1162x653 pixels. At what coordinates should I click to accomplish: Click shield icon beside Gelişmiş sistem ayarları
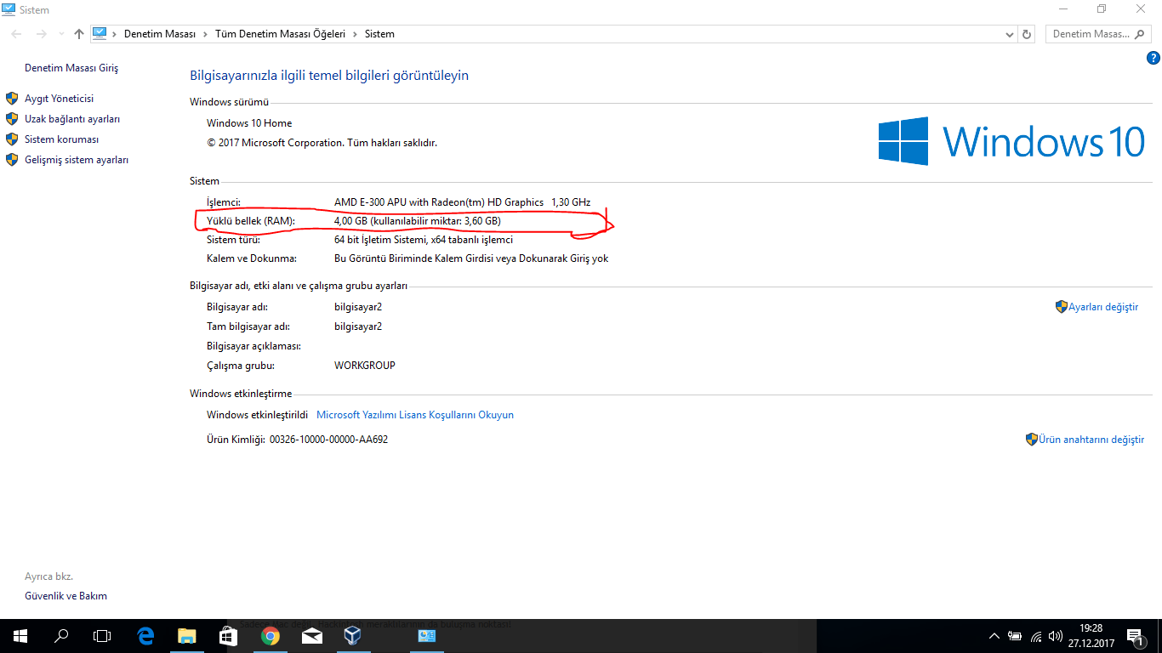click(x=12, y=160)
